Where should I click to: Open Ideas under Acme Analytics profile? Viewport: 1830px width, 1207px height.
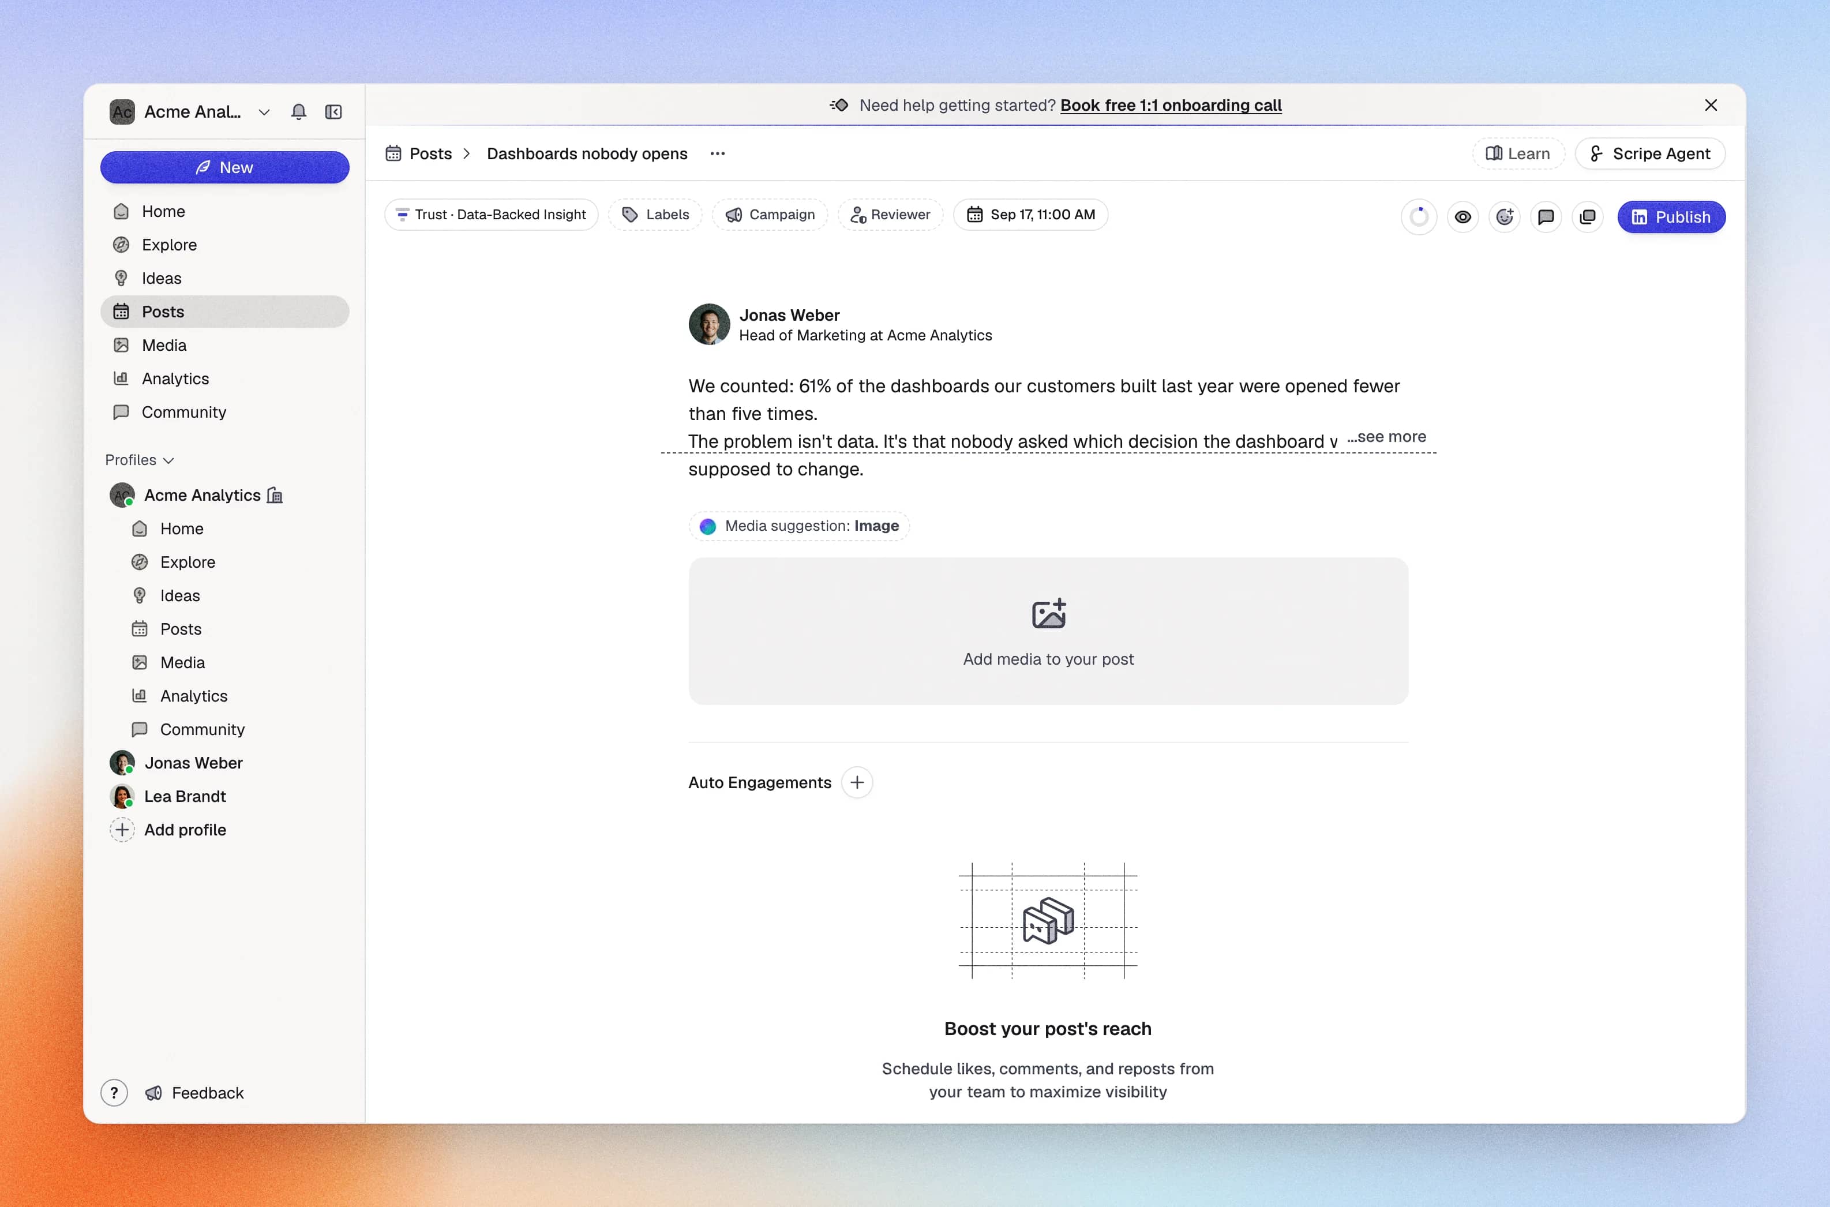(x=234, y=595)
